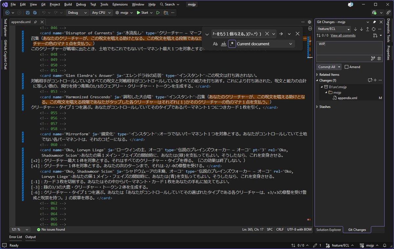Open the Current document scope dropdown
This screenshot has width=394, height=249.
265,44
